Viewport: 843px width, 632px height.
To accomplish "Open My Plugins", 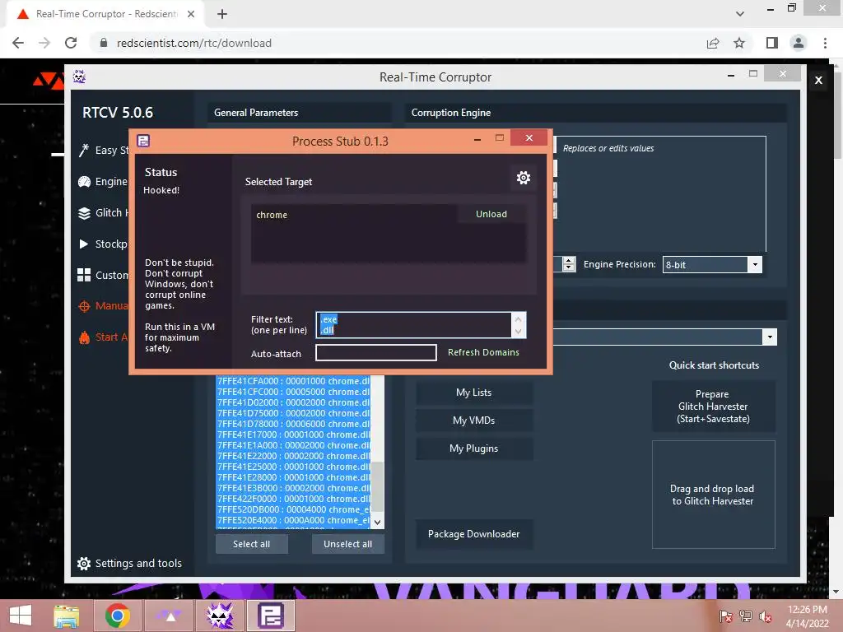I will point(473,448).
